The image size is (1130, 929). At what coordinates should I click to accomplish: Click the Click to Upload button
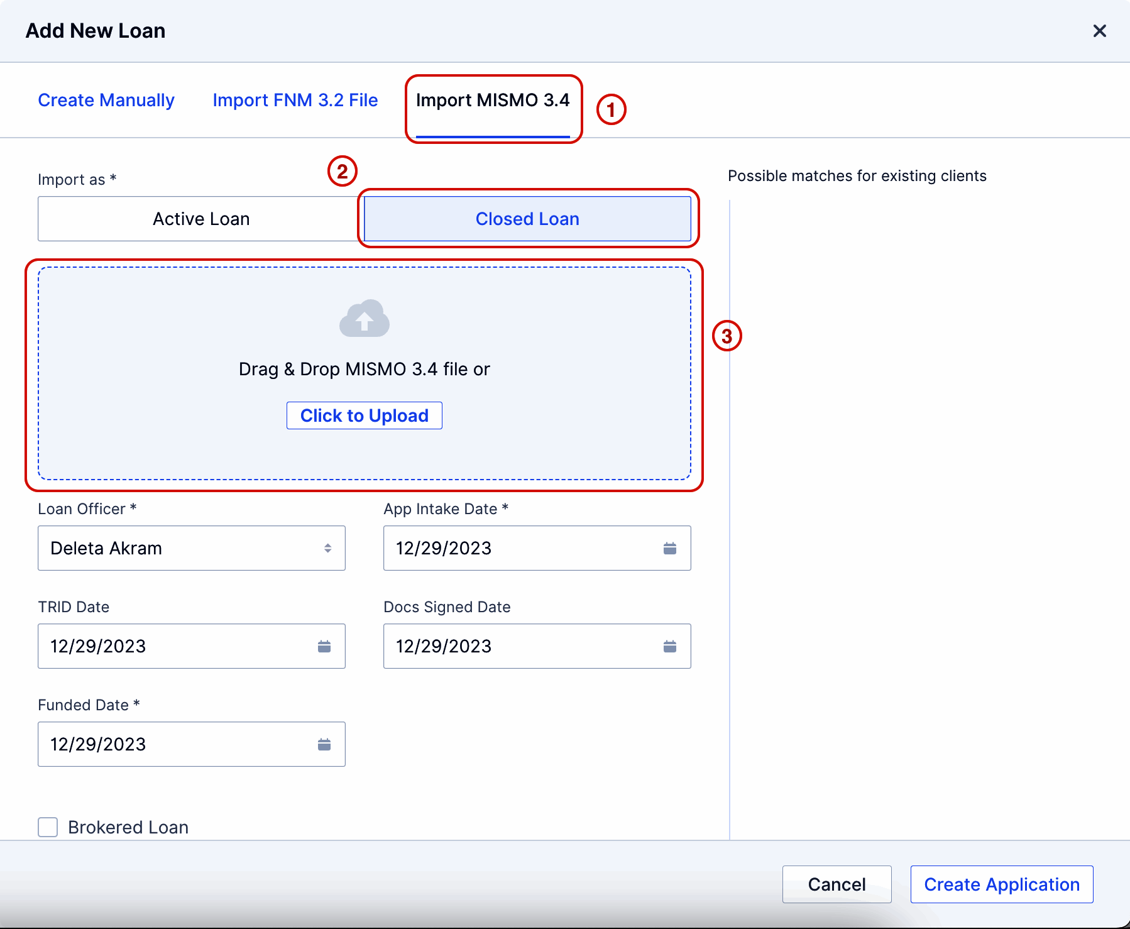pos(364,415)
